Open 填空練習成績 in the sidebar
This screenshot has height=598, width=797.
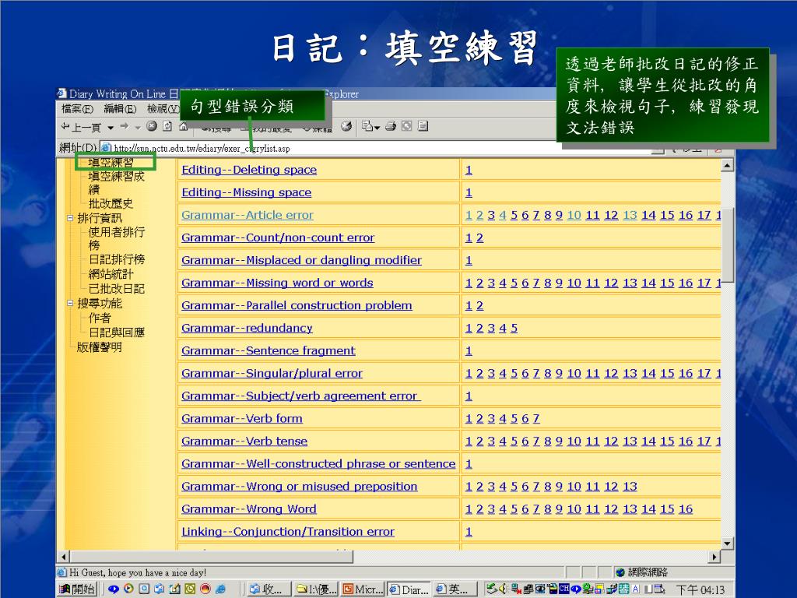coord(117,182)
